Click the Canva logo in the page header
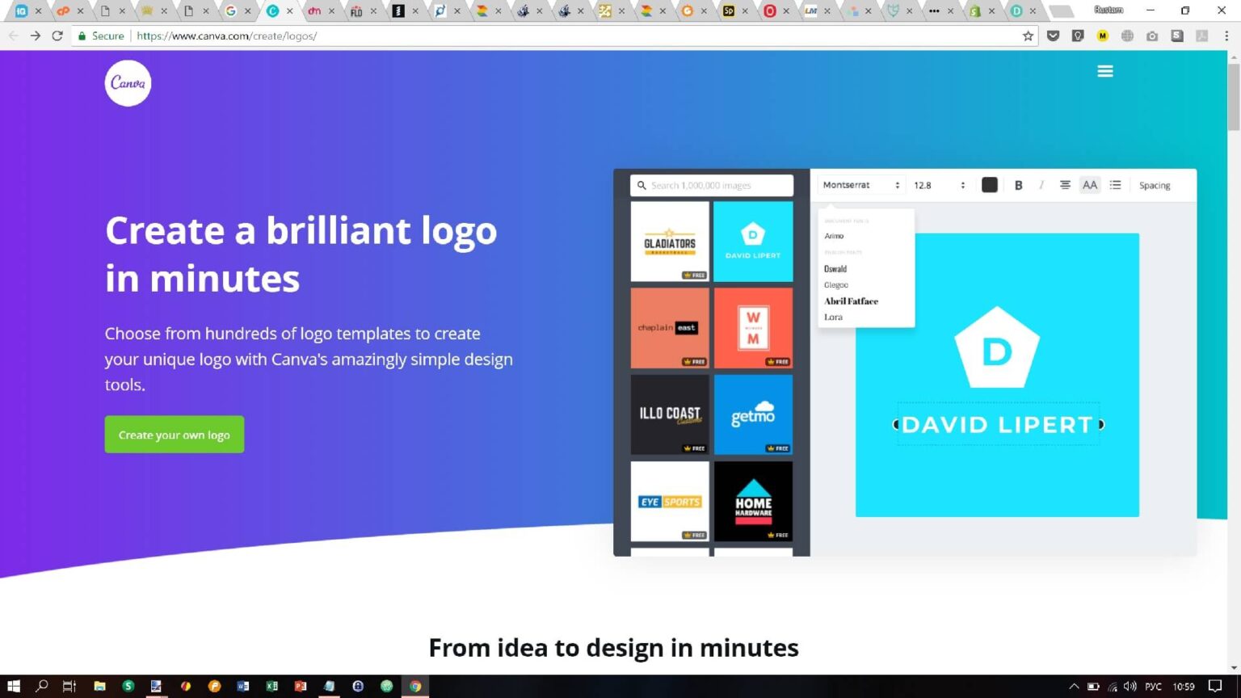This screenshot has width=1241, height=698. point(128,82)
